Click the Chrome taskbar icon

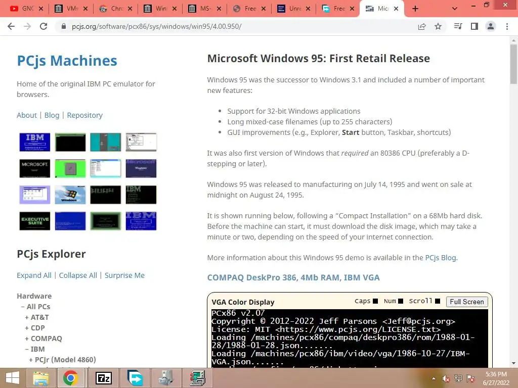pos(71,378)
